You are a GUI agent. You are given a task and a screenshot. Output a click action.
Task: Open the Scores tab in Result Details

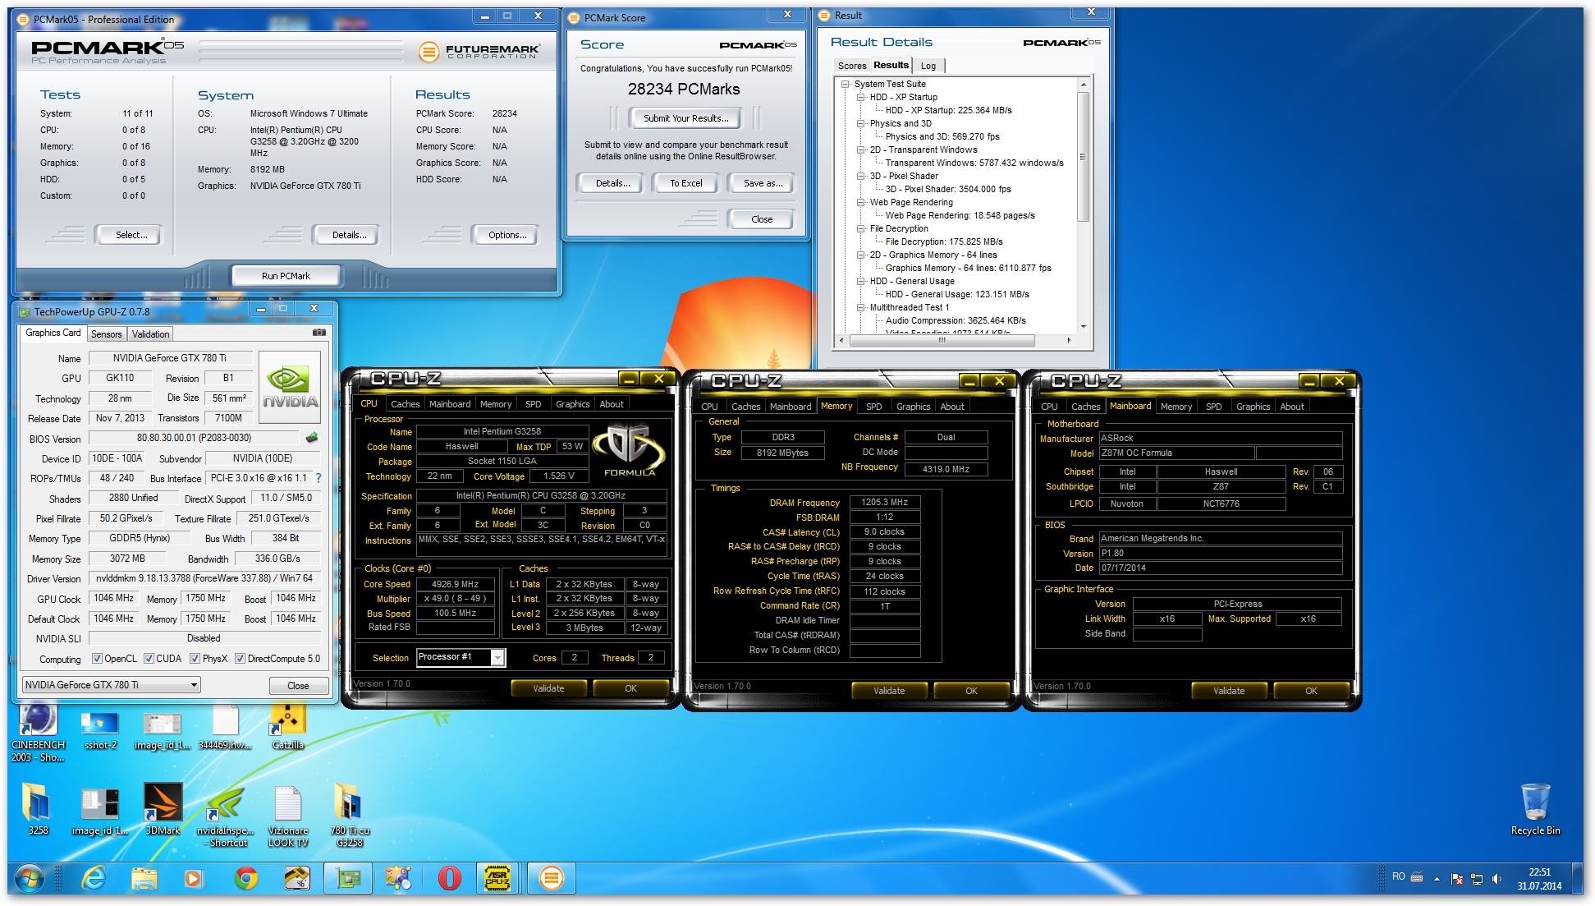click(852, 66)
